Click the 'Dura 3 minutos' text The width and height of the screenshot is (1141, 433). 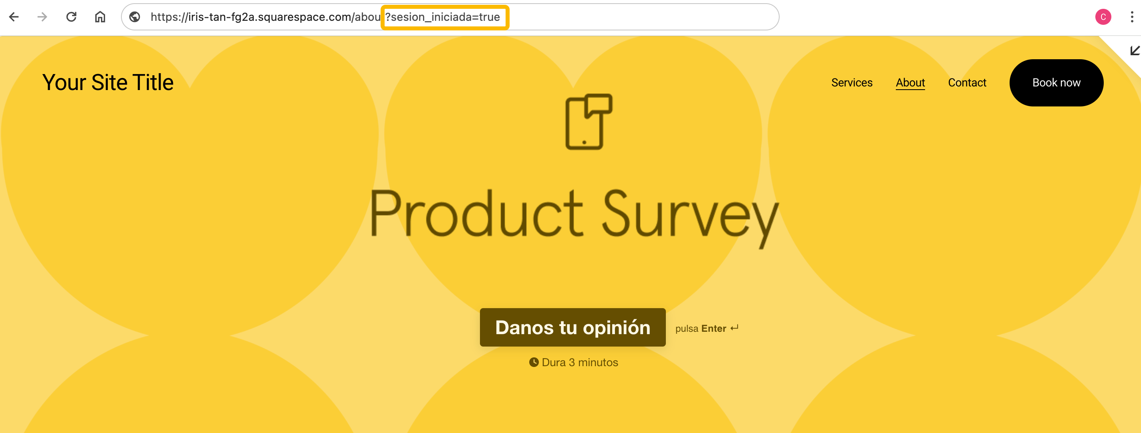[574, 362]
